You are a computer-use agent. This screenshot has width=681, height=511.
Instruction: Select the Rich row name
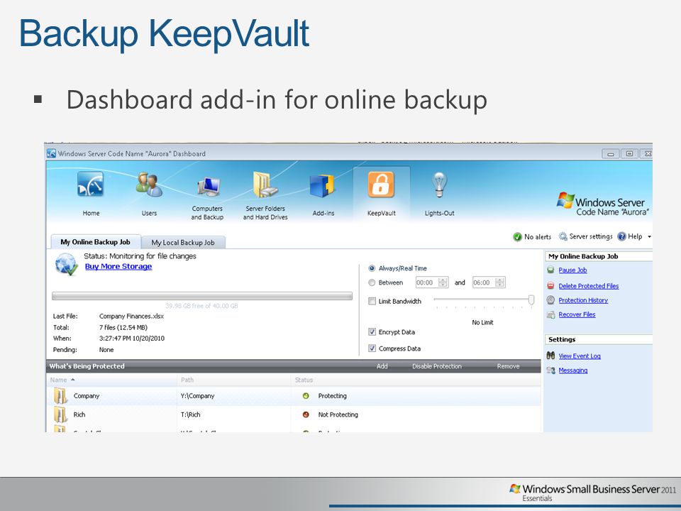click(79, 414)
